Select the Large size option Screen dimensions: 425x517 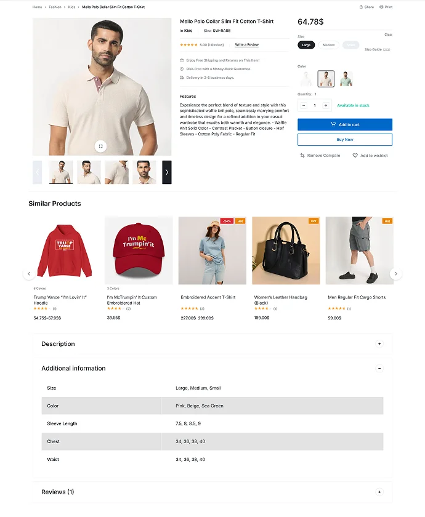[x=306, y=45]
